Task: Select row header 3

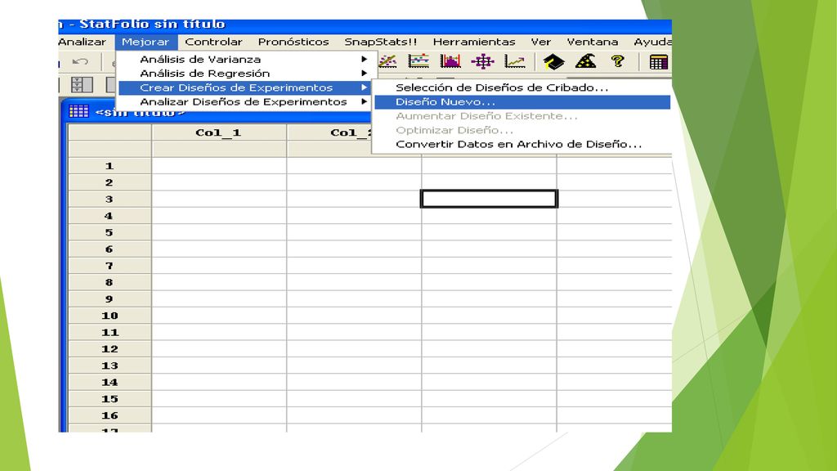Action: (x=110, y=200)
